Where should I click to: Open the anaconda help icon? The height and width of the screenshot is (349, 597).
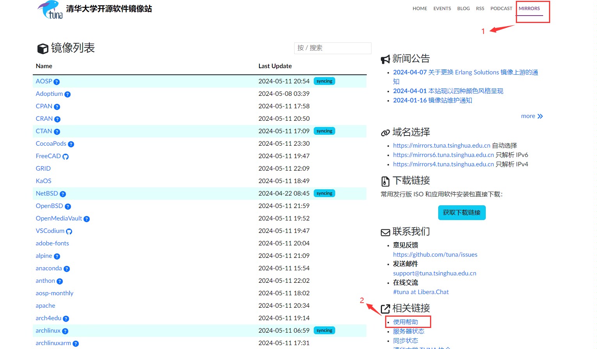(67, 269)
